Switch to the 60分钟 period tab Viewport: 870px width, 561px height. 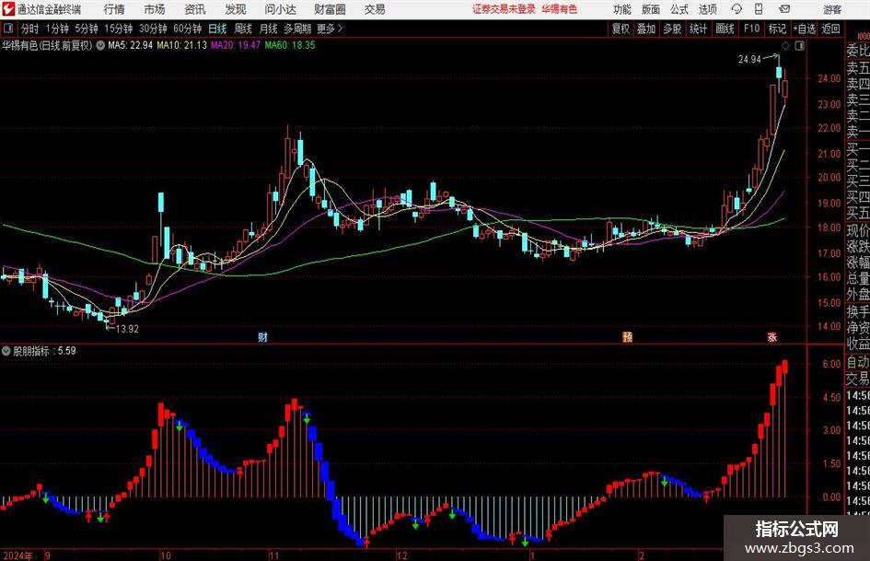click(188, 29)
